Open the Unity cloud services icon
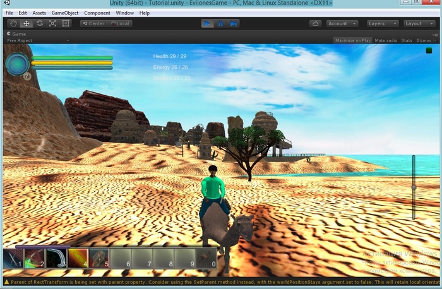 click(315, 23)
